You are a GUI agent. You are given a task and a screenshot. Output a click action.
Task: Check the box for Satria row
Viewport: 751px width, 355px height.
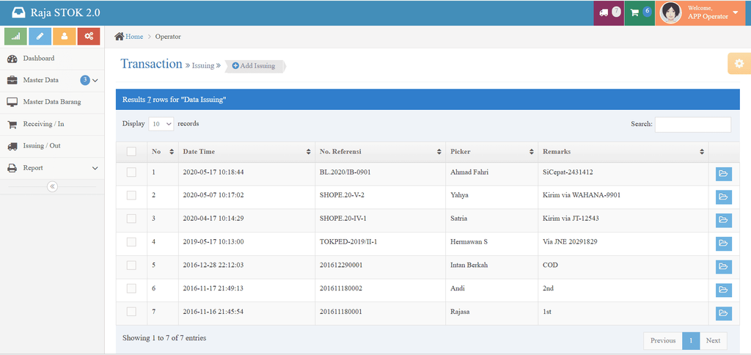pyautogui.click(x=131, y=219)
